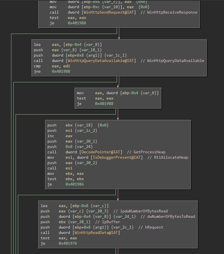
Task: Click the lpdwNumberOfBytesRead comment
Action: [141, 211]
